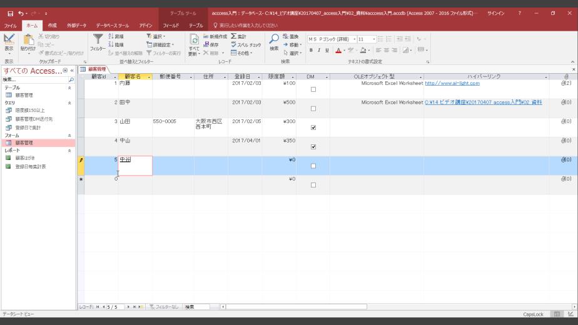Screen dimensions: 578x325
Task: Open 限度額 column dropdown arrow
Action: [x=293, y=77]
